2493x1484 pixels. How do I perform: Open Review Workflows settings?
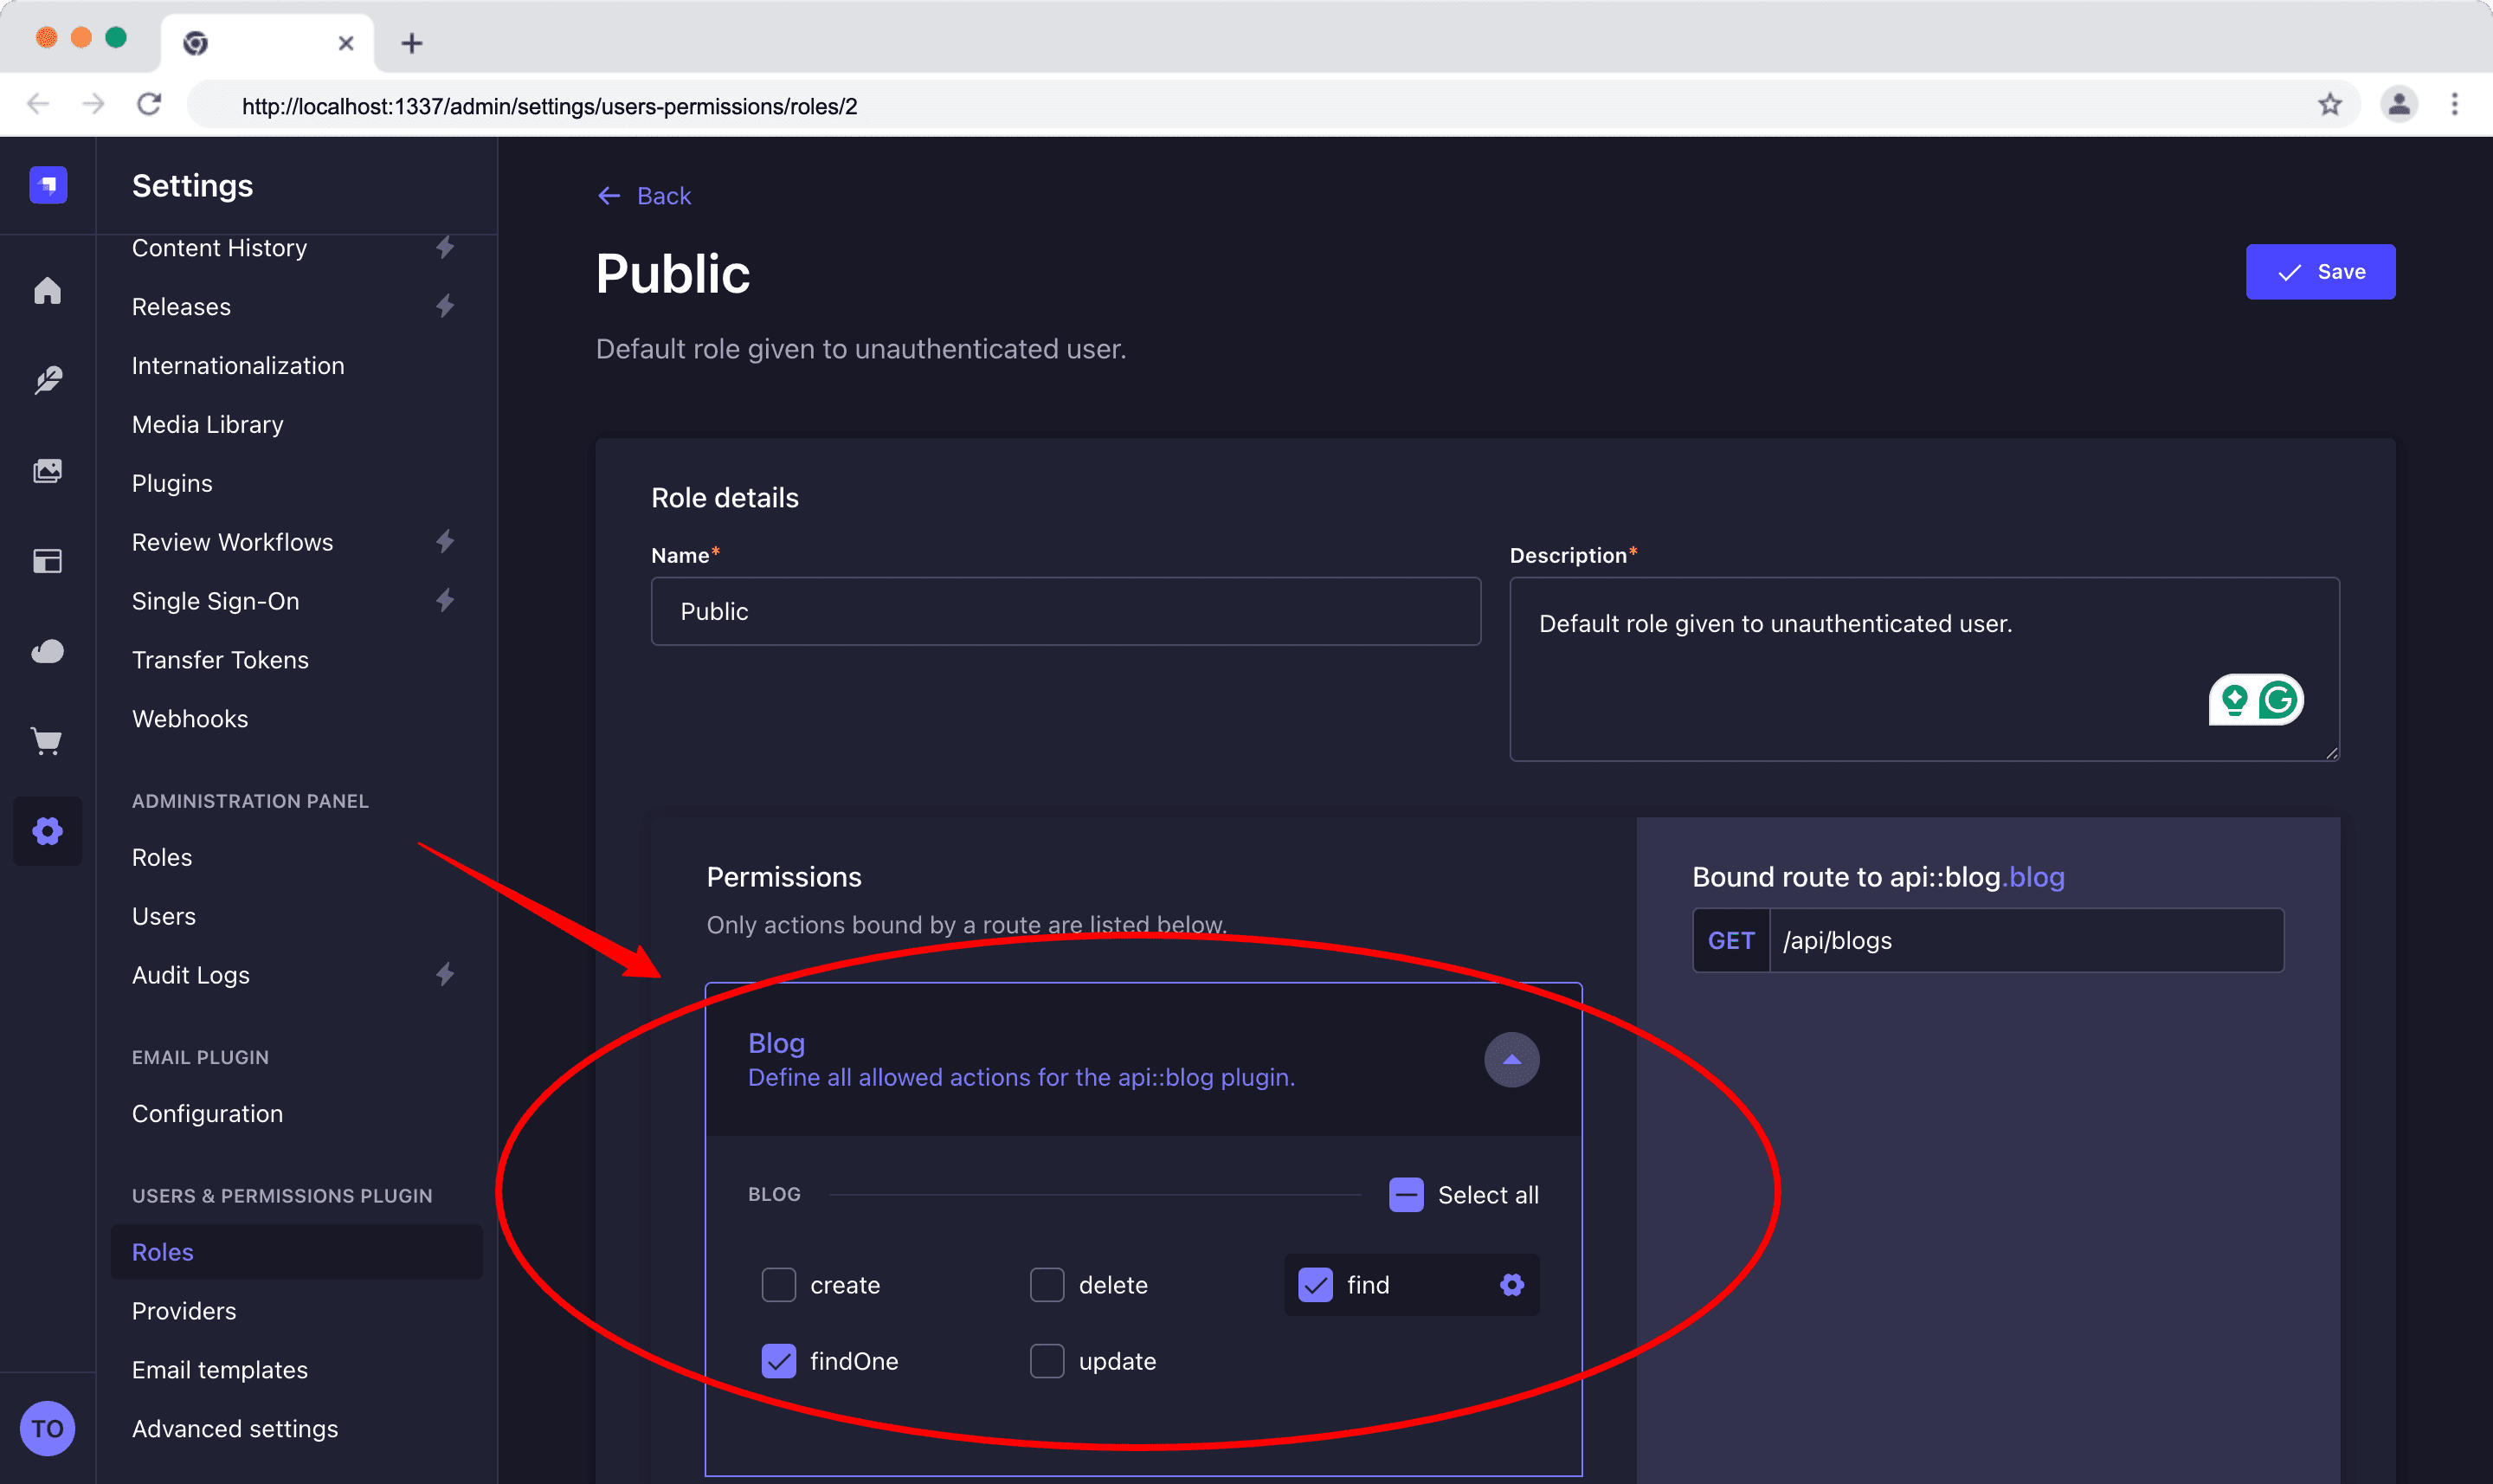click(232, 542)
